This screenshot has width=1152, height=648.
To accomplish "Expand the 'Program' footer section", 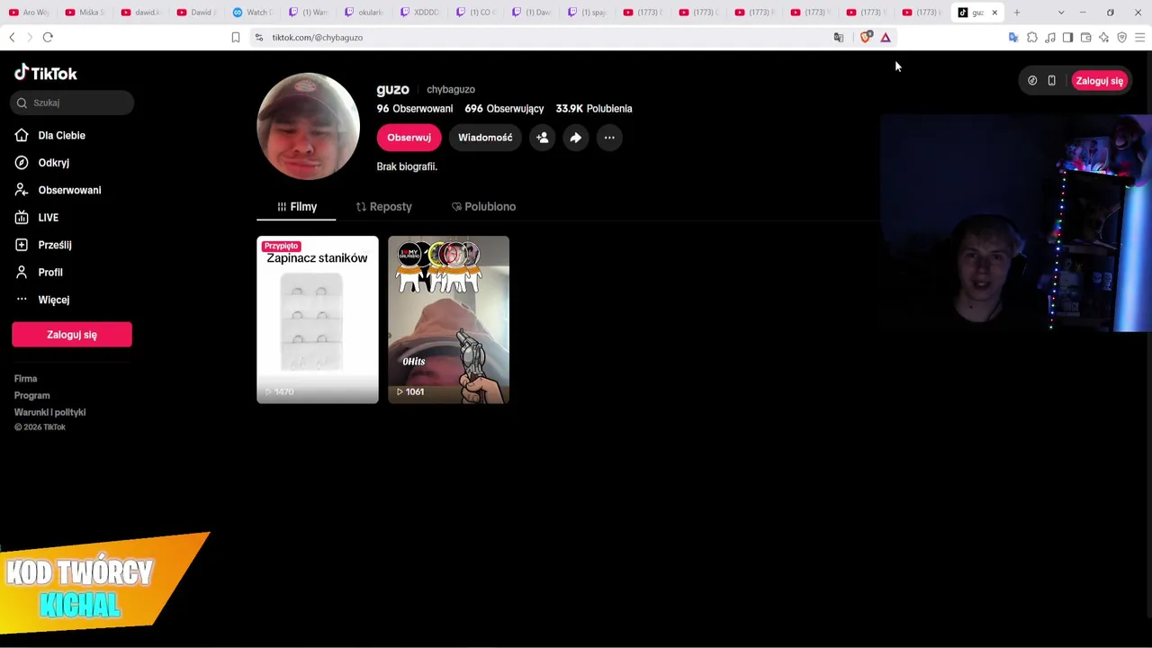I will click(x=31, y=395).
